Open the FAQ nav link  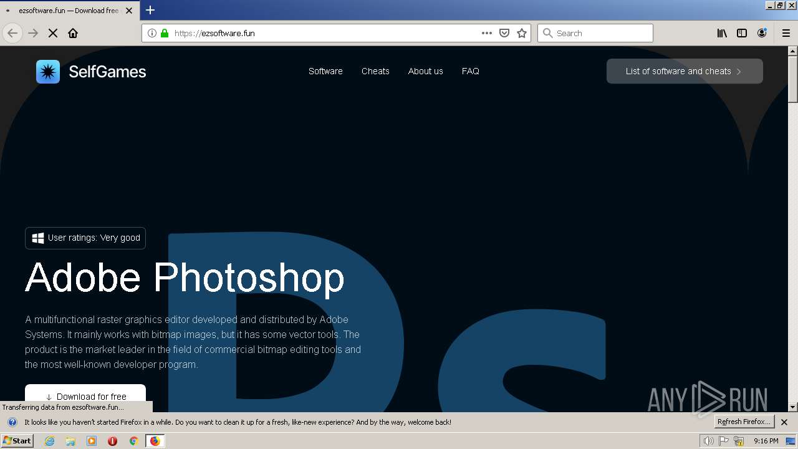pos(471,71)
